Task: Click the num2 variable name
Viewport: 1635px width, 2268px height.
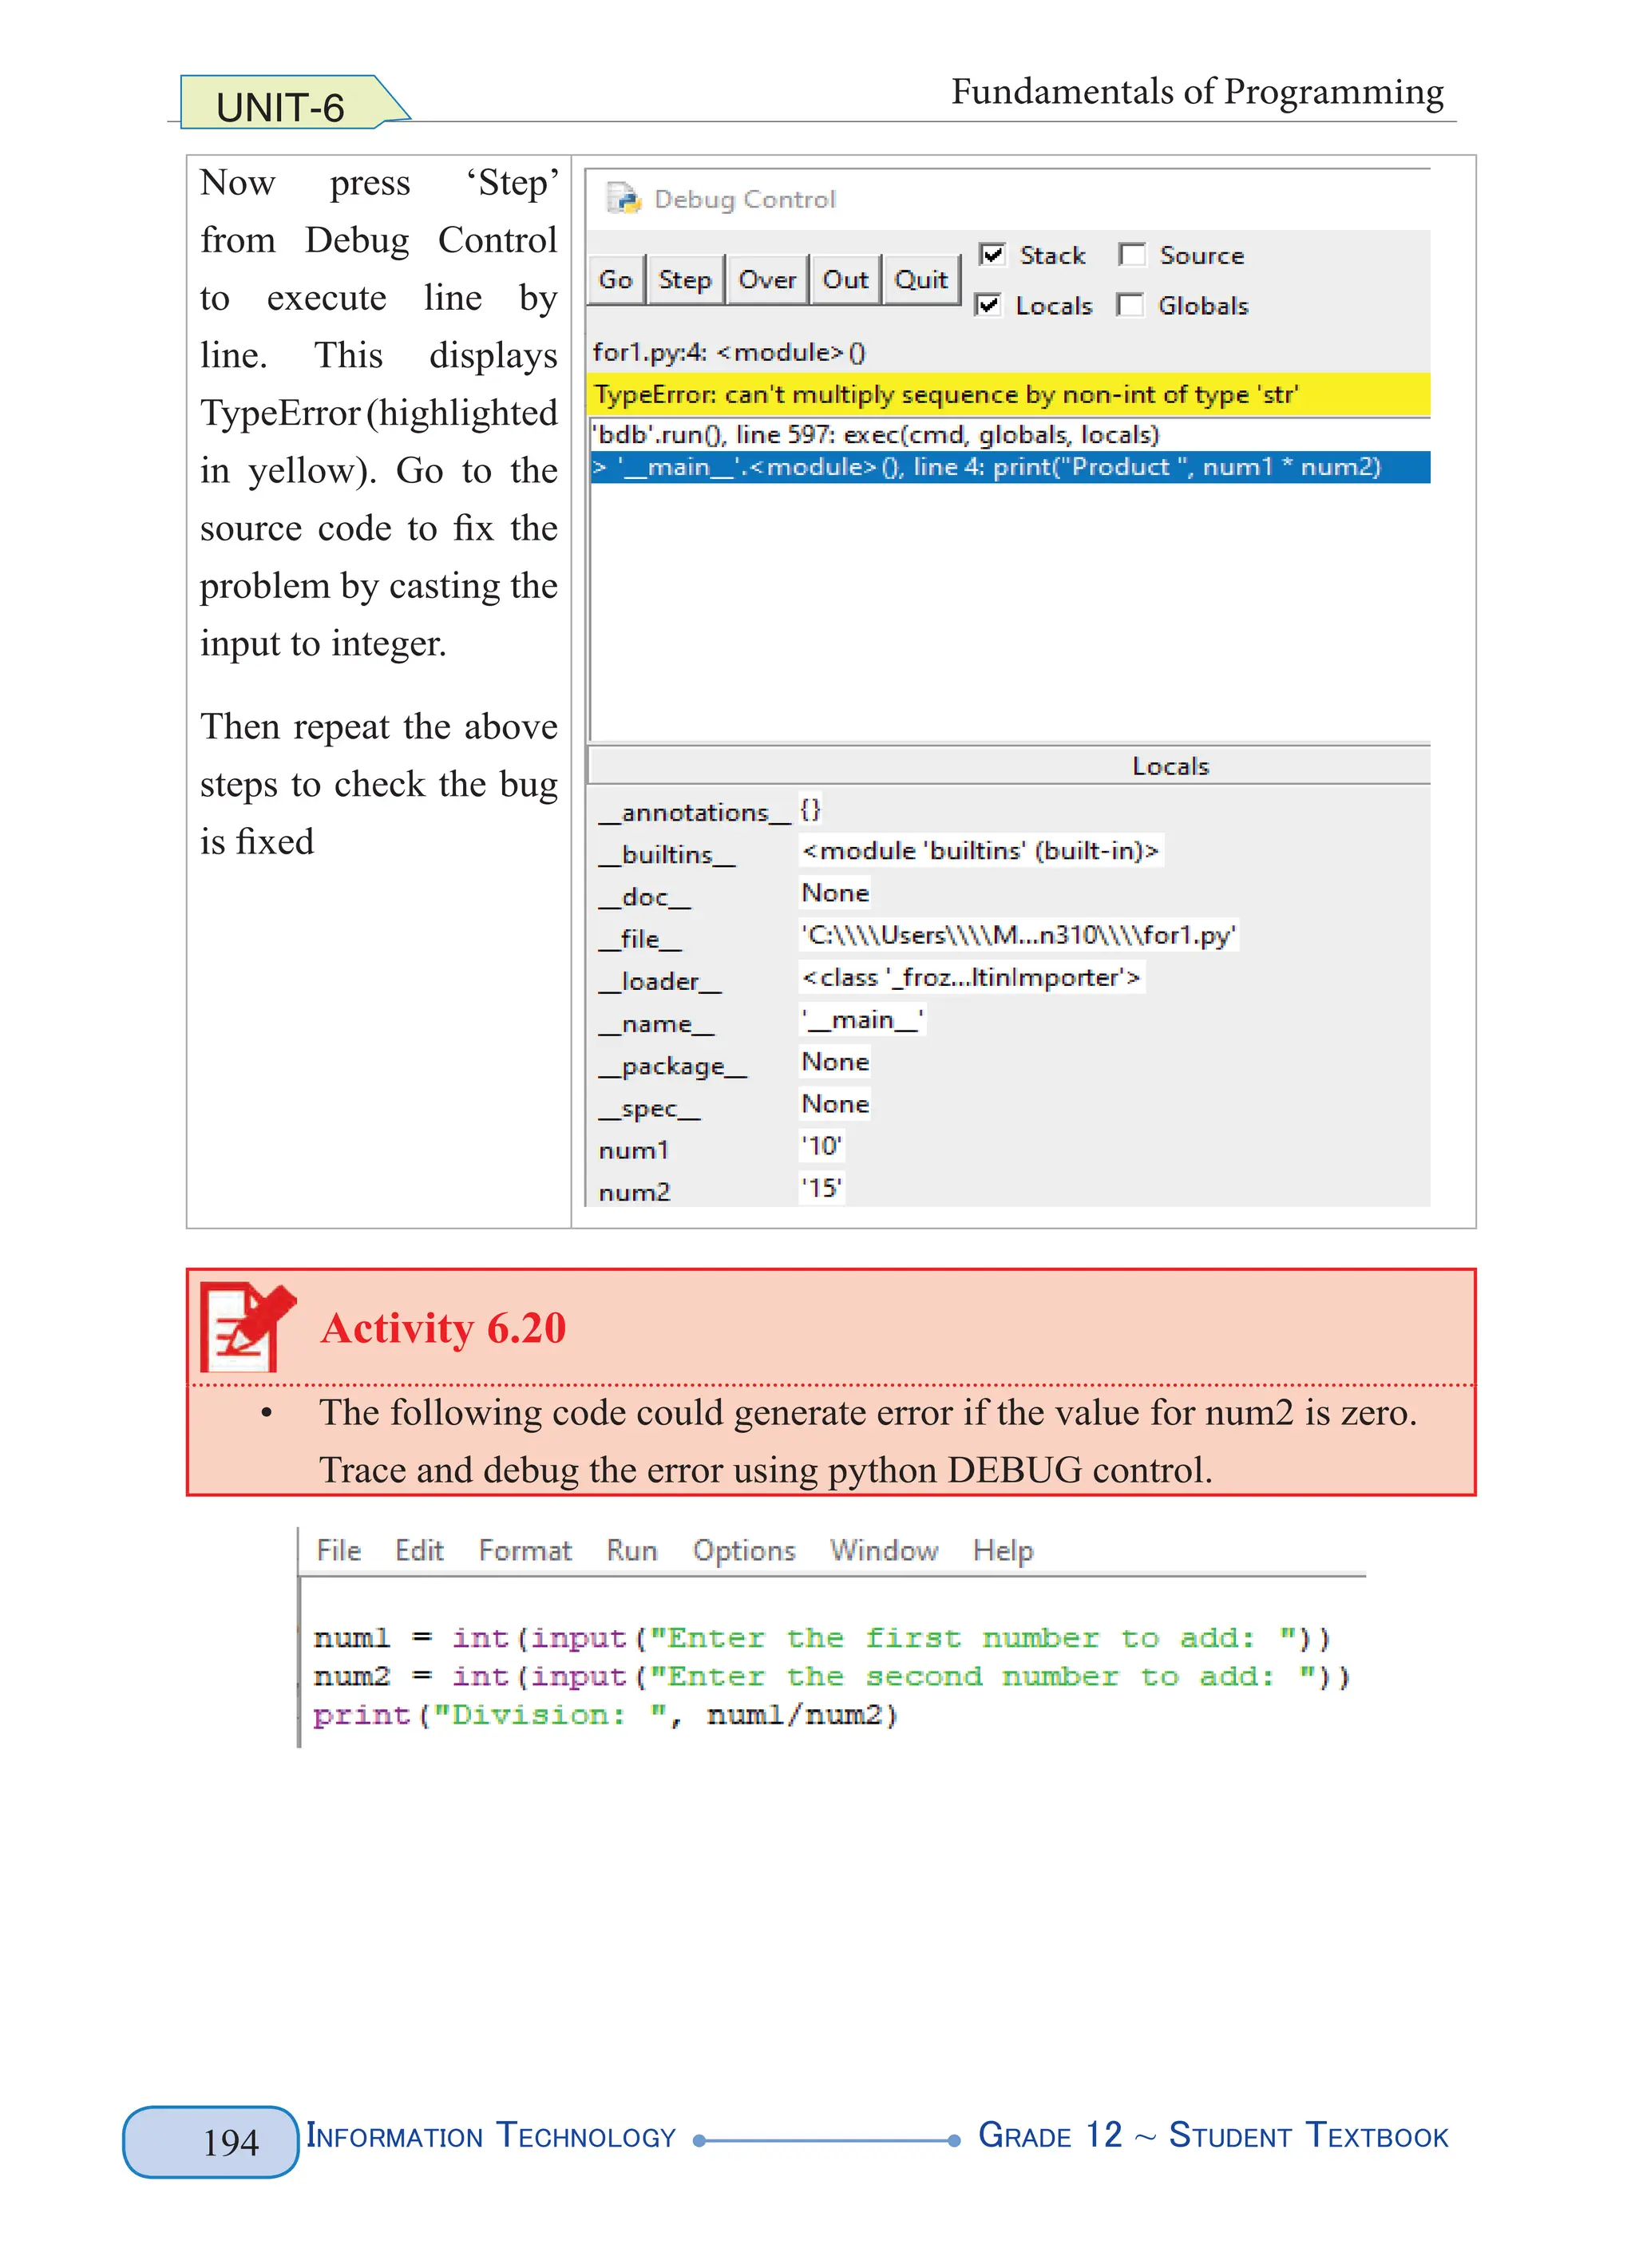Action: tap(634, 1193)
